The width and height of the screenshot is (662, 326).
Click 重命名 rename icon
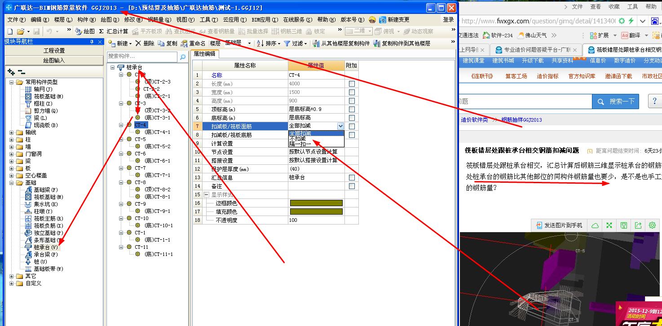(x=193, y=44)
